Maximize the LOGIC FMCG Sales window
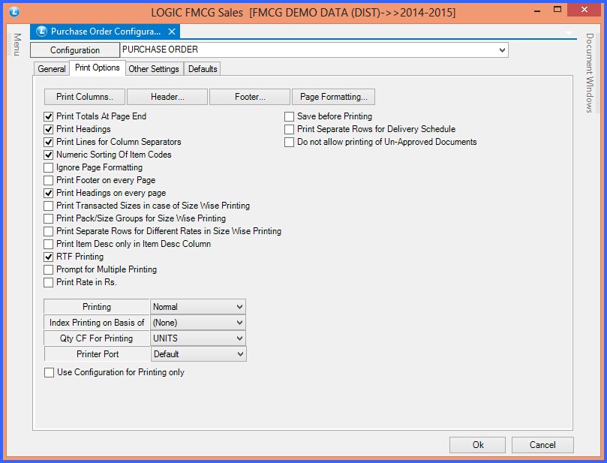 click(557, 10)
